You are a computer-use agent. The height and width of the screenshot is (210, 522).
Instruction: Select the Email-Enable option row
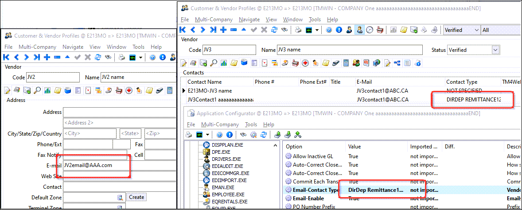coord(308,198)
